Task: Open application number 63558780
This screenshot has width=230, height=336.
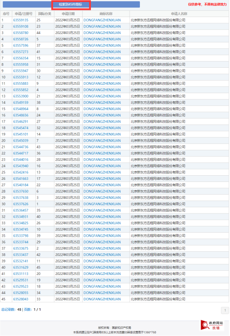Action: (x=21, y=33)
